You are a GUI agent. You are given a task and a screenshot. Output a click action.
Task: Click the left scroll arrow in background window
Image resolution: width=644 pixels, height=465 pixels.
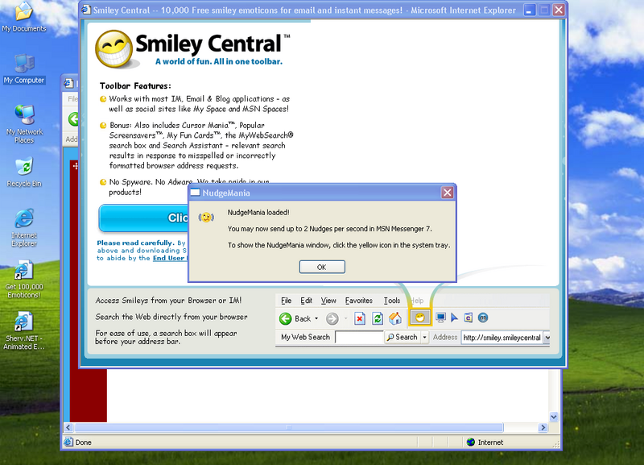point(68,428)
